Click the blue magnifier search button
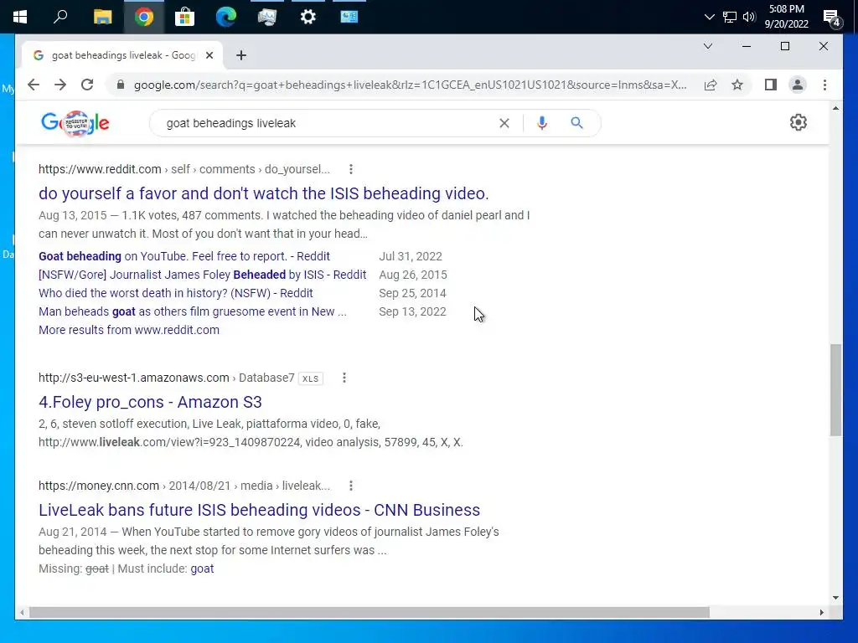Screen dimensions: 858x643 pyautogui.click(x=576, y=123)
